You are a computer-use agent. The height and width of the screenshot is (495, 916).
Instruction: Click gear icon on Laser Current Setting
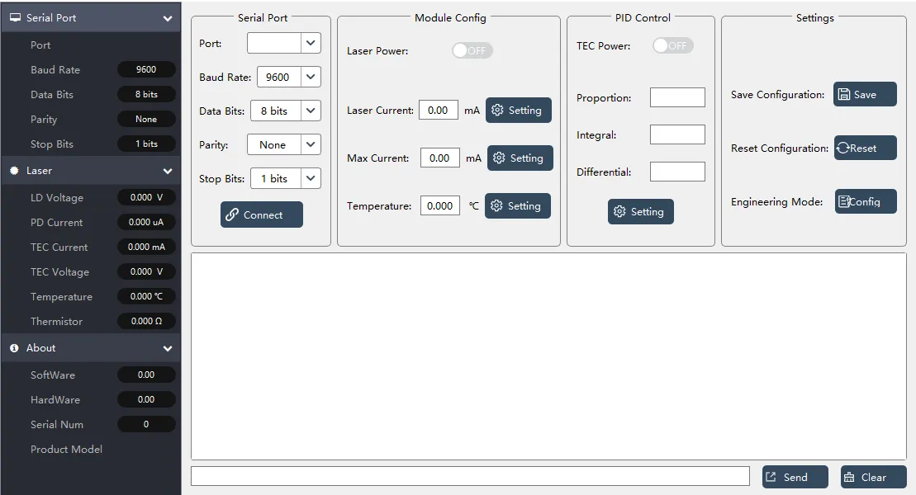(498, 110)
